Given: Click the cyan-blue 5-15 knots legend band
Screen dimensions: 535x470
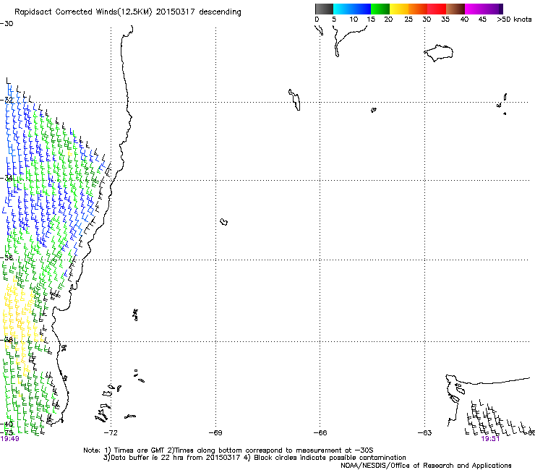Looking at the screenshot, I should (x=352, y=9).
